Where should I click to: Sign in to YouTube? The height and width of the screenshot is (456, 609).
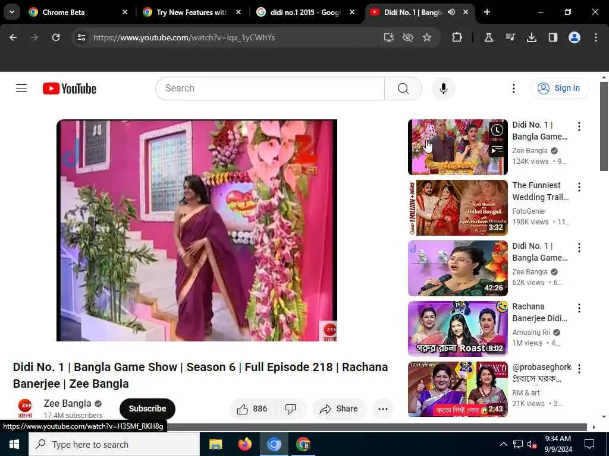[559, 88]
